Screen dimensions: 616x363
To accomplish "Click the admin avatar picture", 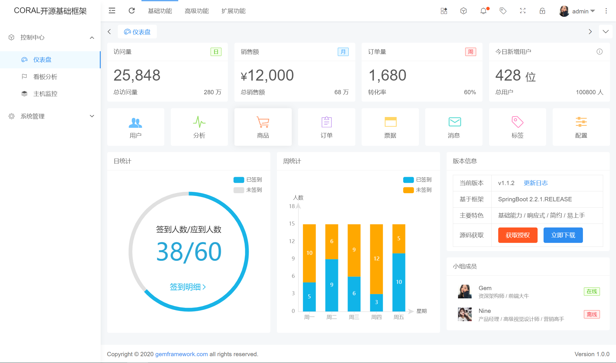I will tap(564, 11).
